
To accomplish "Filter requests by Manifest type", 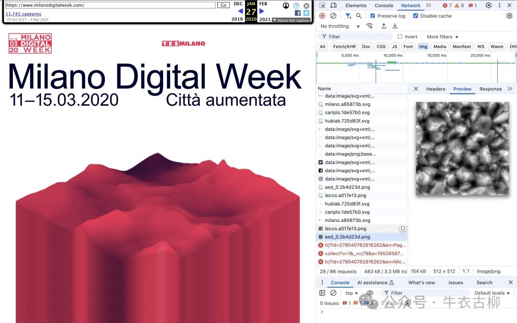I will [461, 46].
